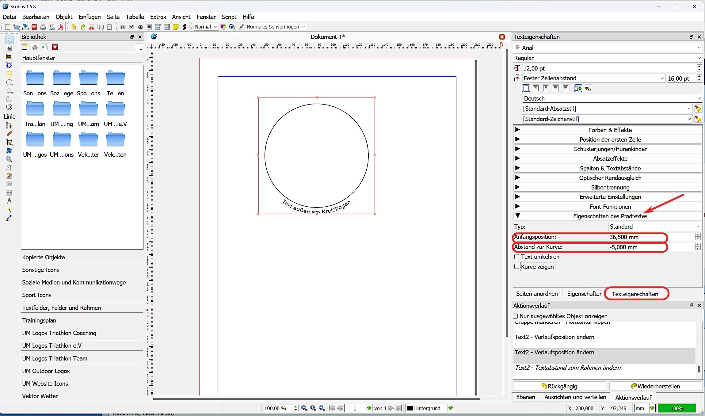Select the image frame tool
The height and width of the screenshot is (416, 705).
tap(9, 57)
